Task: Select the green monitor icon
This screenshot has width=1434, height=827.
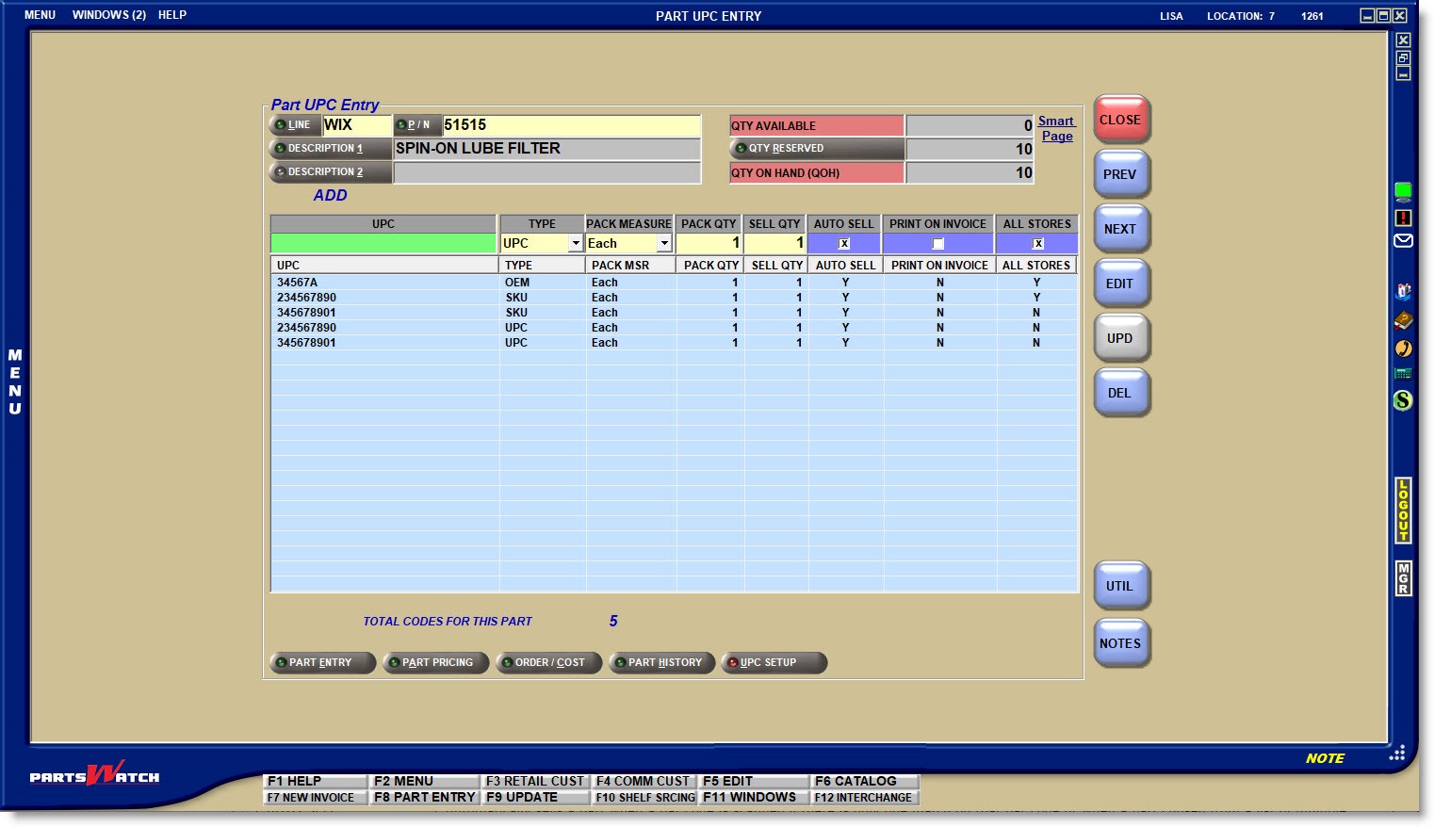Action: [x=1403, y=192]
